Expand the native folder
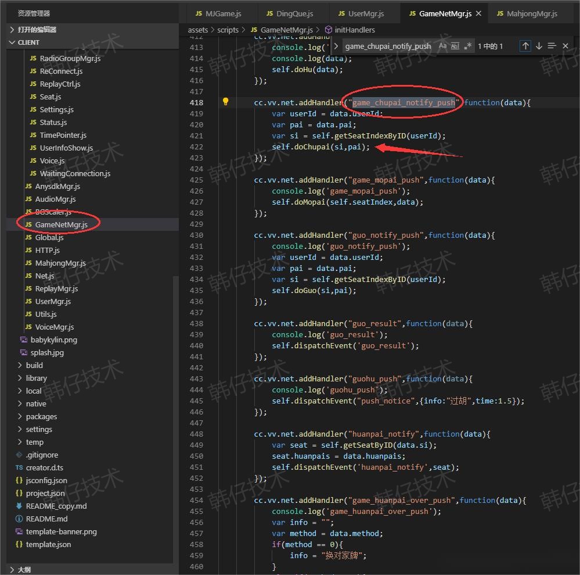Viewport: 580px width, 575px height. click(x=36, y=404)
